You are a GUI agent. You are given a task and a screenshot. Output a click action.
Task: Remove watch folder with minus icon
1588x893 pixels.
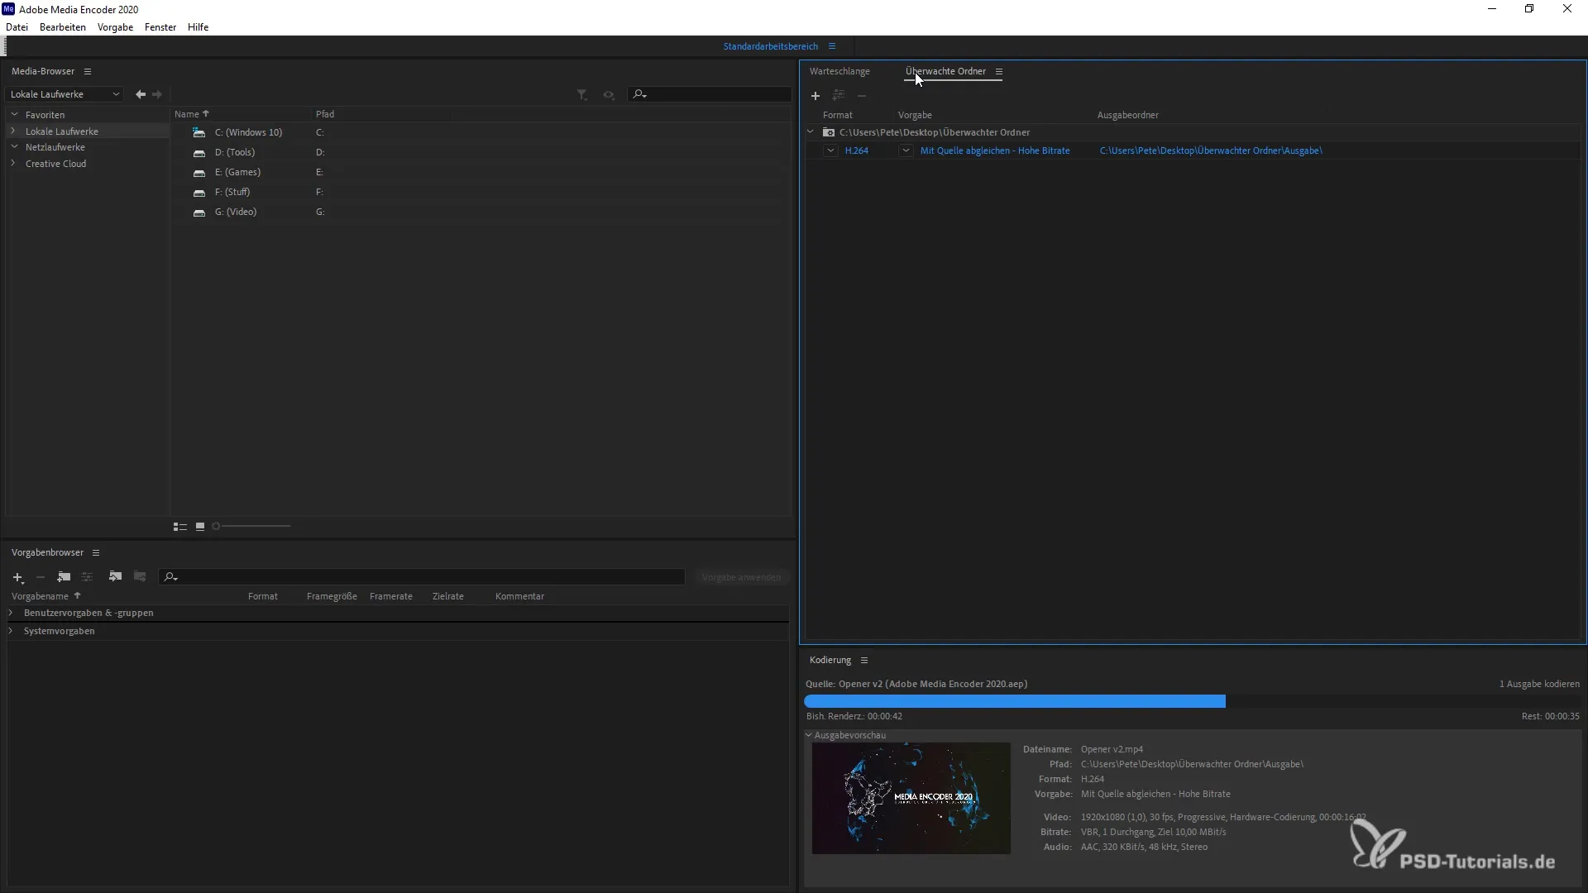[x=862, y=96]
